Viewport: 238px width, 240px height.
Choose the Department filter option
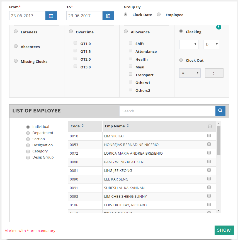[x=28, y=133]
